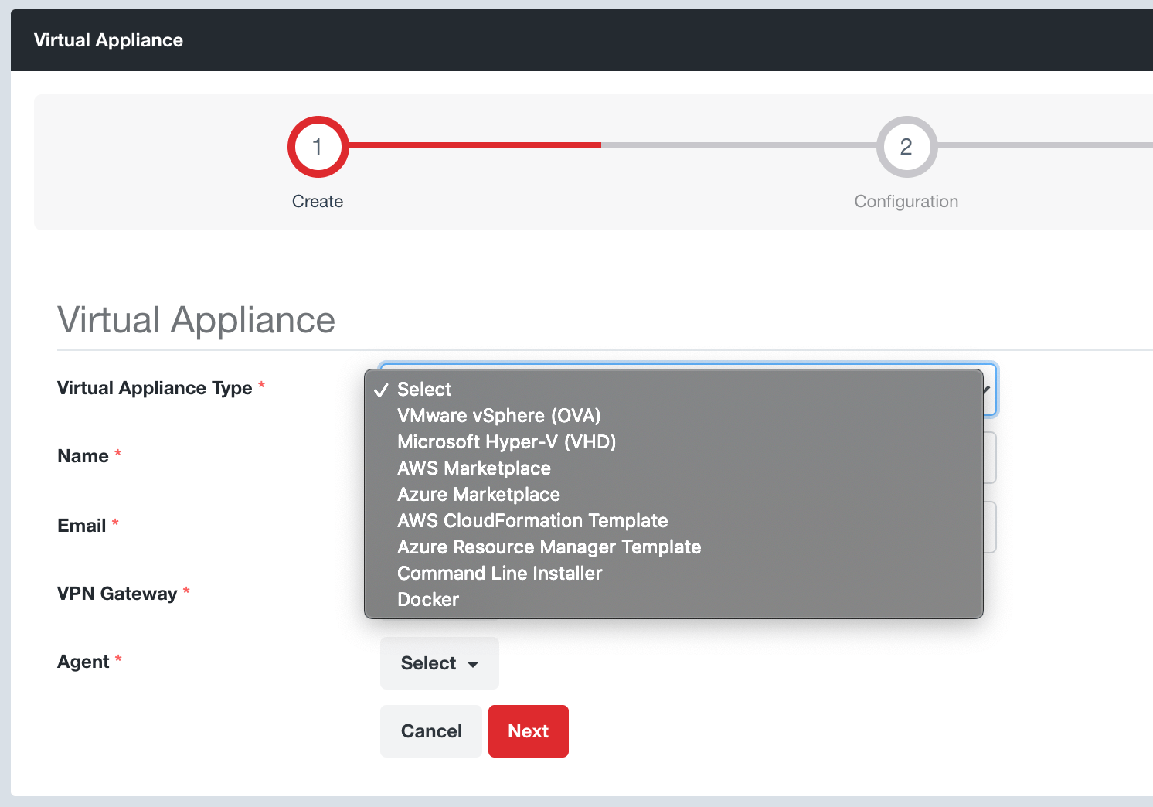
Task: Click the Cancel button
Action: [x=431, y=731]
